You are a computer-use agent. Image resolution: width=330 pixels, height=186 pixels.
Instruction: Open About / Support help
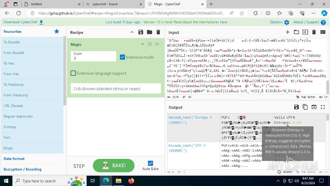point(310,22)
